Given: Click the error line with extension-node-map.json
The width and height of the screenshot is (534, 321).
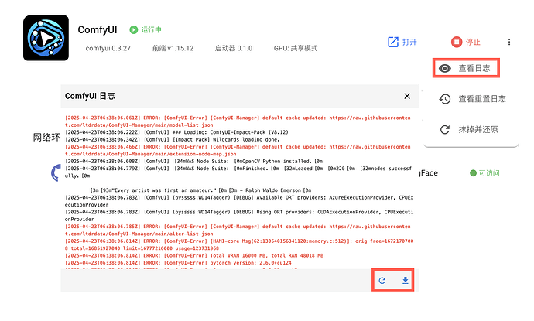Looking at the screenshot, I should [x=238, y=151].
